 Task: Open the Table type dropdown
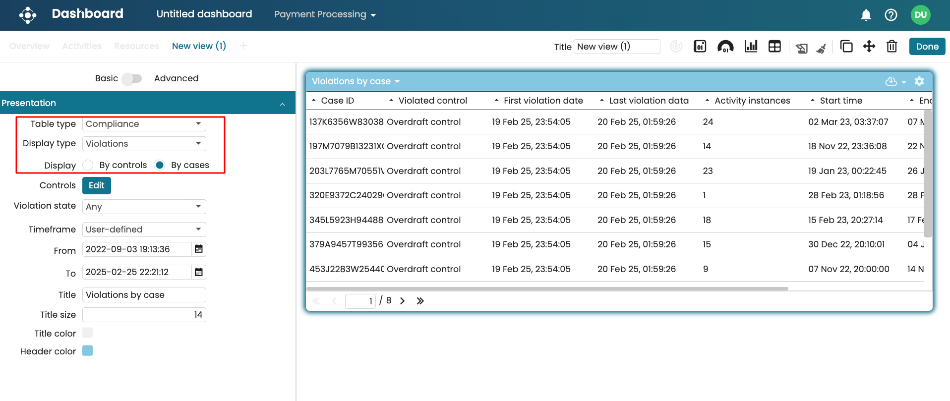tap(144, 124)
